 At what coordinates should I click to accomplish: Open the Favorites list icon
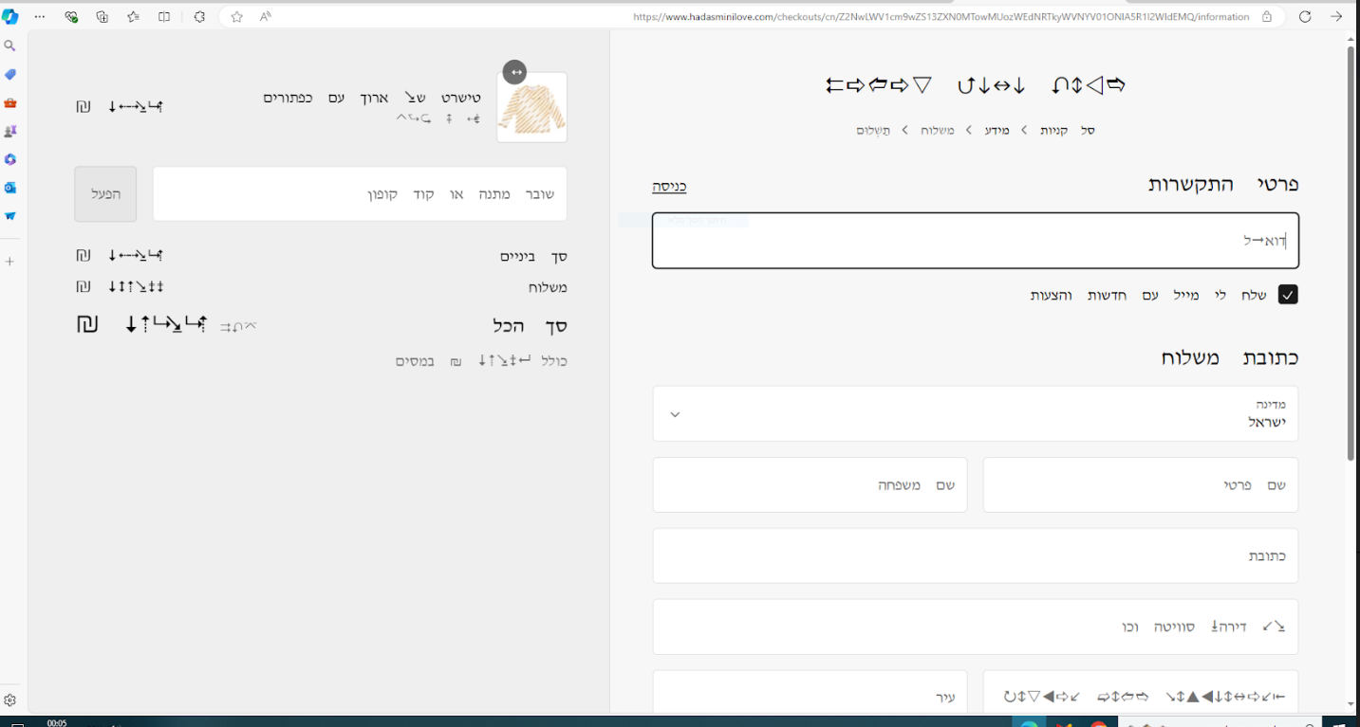click(133, 17)
